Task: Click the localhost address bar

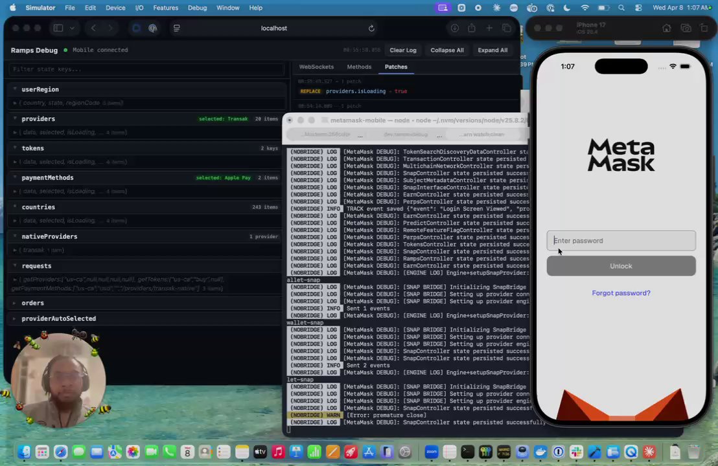Action: click(x=274, y=28)
